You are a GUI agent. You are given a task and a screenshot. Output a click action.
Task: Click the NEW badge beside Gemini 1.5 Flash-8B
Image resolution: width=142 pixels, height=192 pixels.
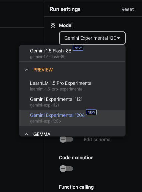(78, 48)
